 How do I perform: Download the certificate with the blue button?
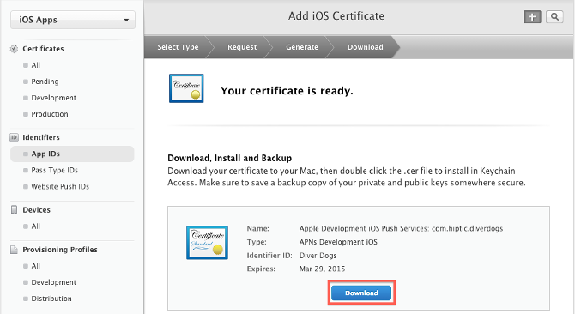361,293
